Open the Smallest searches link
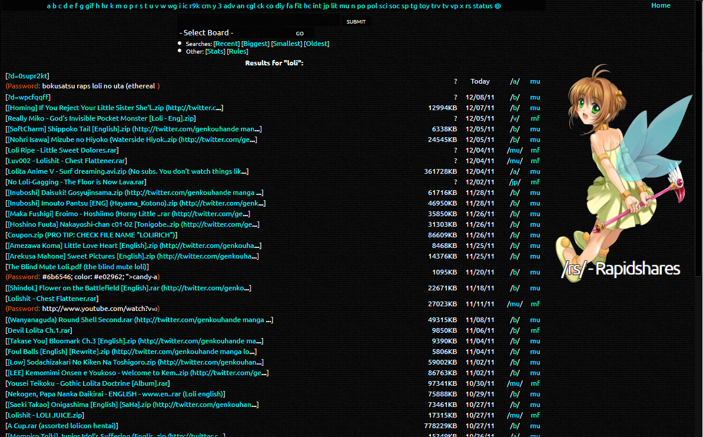Image resolution: width=703 pixels, height=437 pixels. pos(287,44)
